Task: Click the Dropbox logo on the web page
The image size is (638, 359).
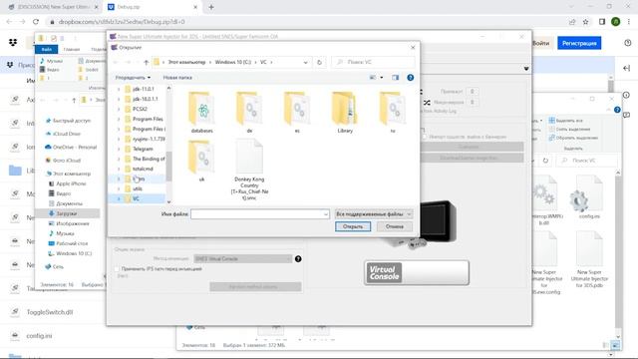Action: (x=13, y=42)
